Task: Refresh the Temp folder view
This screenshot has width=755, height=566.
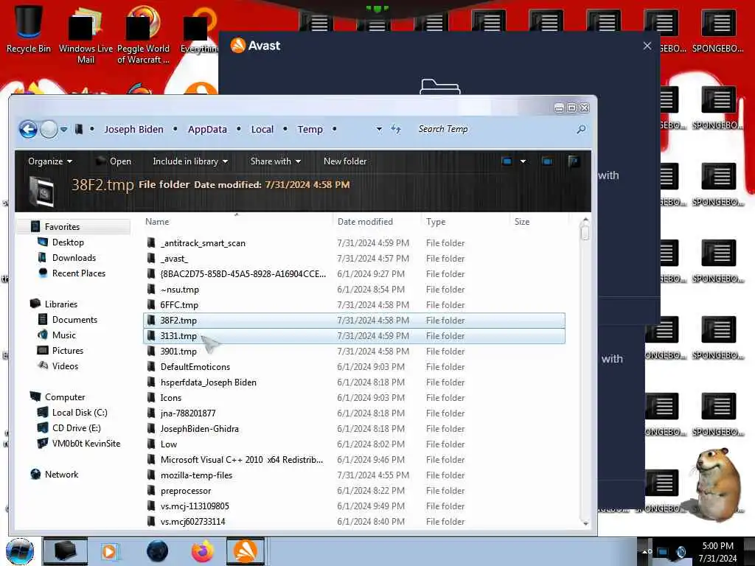Action: click(x=396, y=129)
